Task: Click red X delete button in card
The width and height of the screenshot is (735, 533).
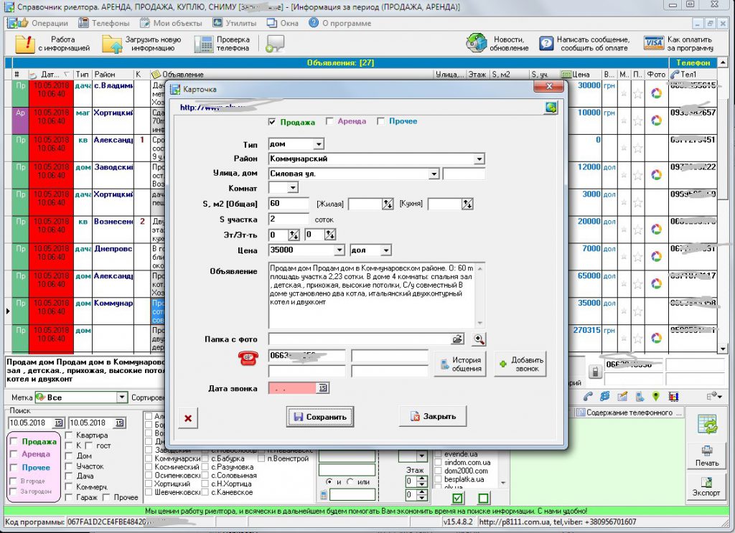Action: click(x=188, y=418)
